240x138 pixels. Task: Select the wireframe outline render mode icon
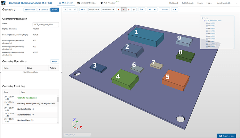click(129, 9)
